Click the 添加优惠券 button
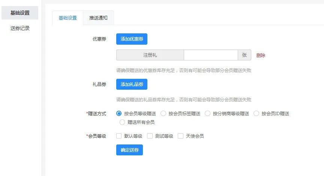The height and width of the screenshot is (176, 324). coord(132,39)
